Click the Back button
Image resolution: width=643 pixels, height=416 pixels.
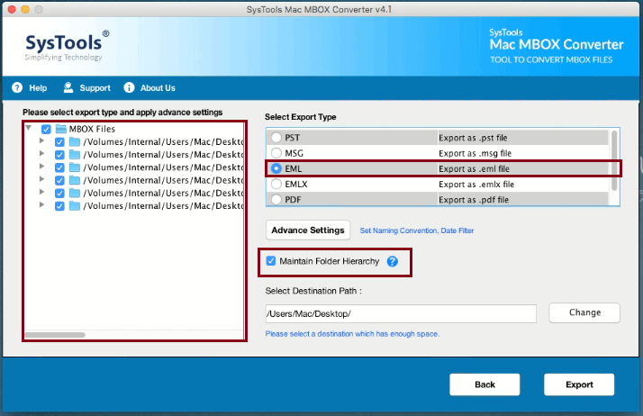485,384
